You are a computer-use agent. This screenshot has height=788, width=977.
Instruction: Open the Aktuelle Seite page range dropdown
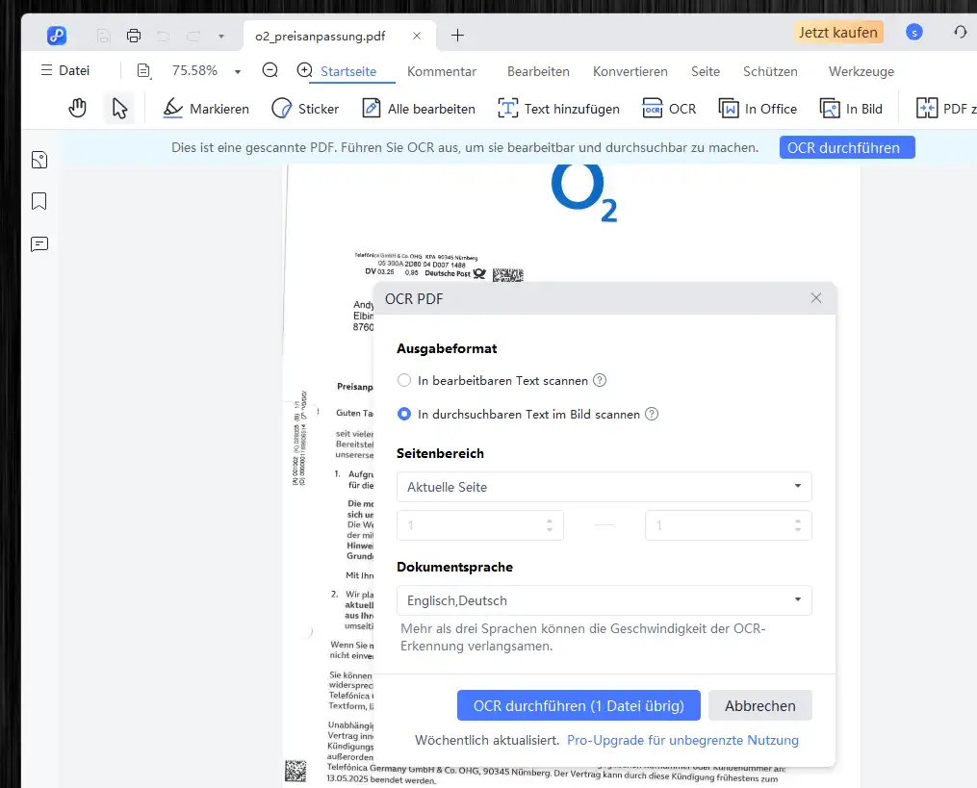tap(604, 487)
